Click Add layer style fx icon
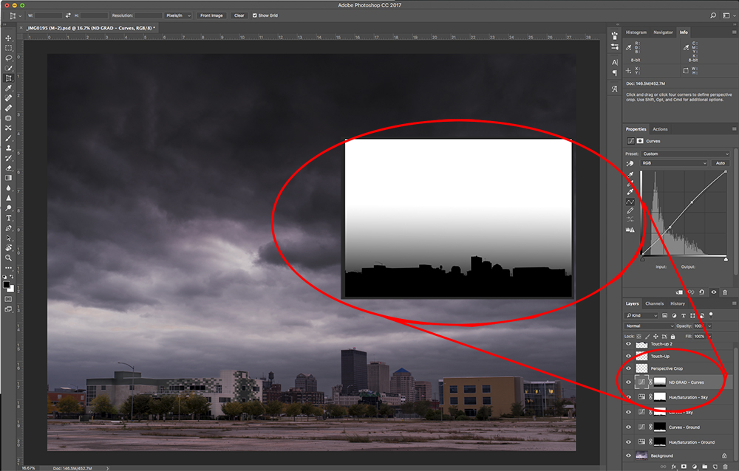The width and height of the screenshot is (739, 471). pos(674,467)
